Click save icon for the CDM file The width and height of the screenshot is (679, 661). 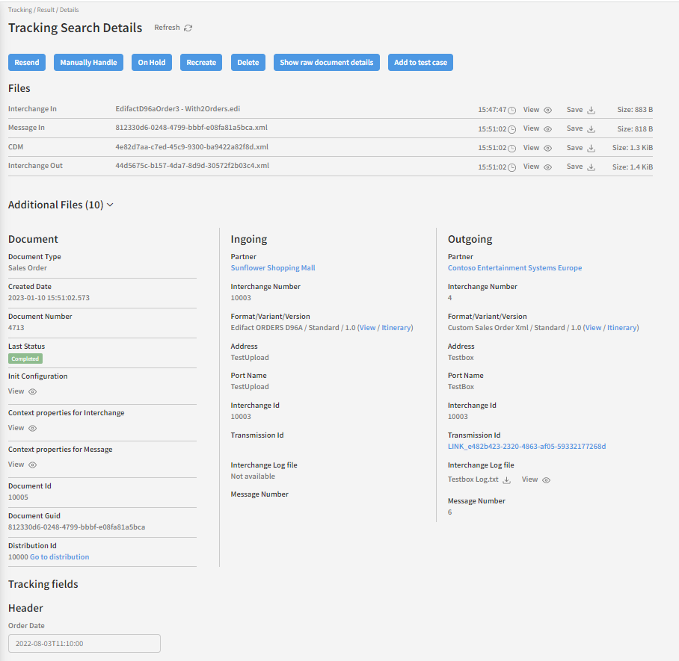[x=591, y=149]
